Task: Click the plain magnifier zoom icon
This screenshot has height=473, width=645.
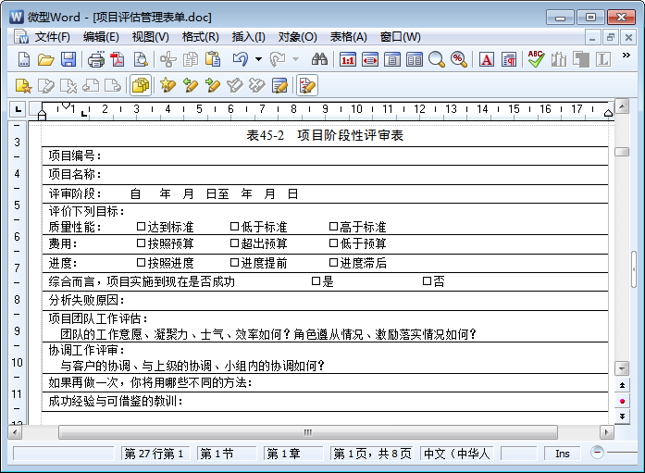Action: (437, 60)
